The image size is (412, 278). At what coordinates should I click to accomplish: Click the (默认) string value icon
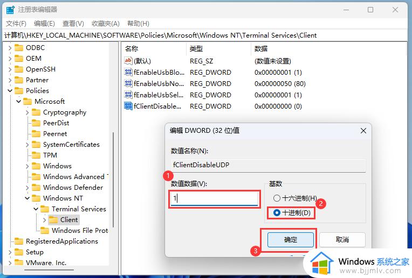(x=128, y=61)
